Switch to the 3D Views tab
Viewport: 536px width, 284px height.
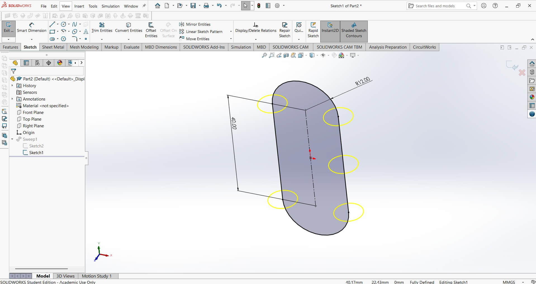tap(65, 276)
